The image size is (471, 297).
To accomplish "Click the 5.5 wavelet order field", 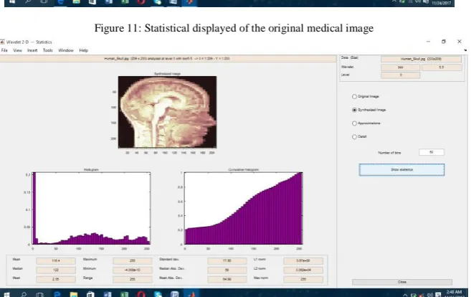I will tap(442, 67).
